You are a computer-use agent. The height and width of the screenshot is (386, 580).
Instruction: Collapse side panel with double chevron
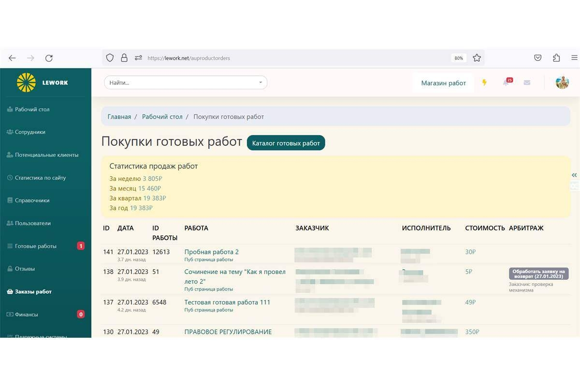pos(574,175)
